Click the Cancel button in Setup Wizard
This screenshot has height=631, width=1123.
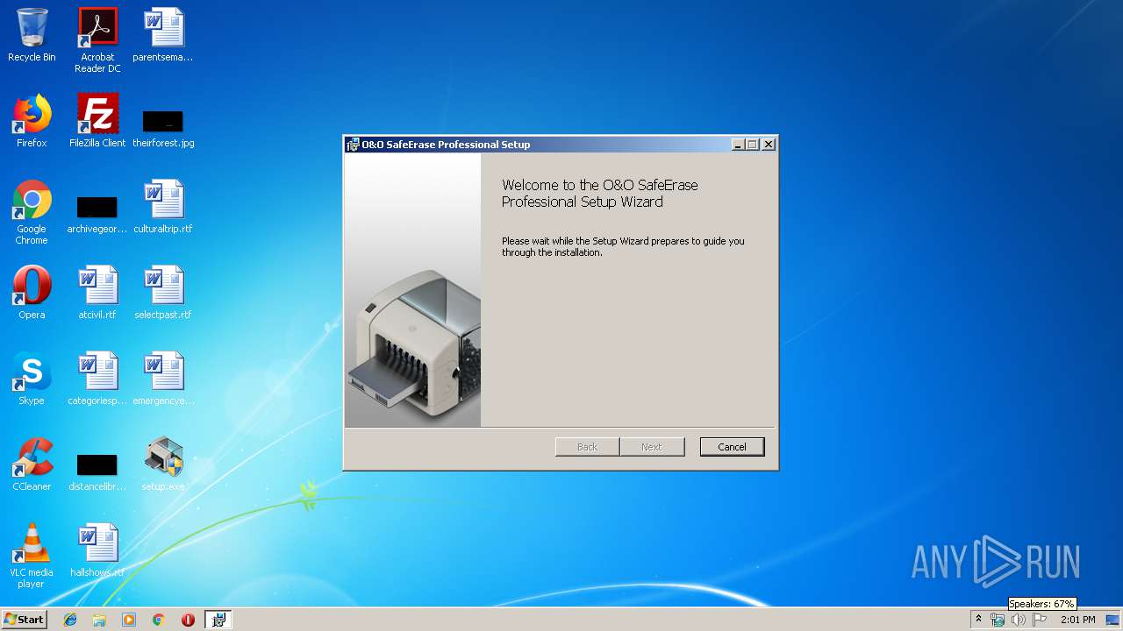732,447
